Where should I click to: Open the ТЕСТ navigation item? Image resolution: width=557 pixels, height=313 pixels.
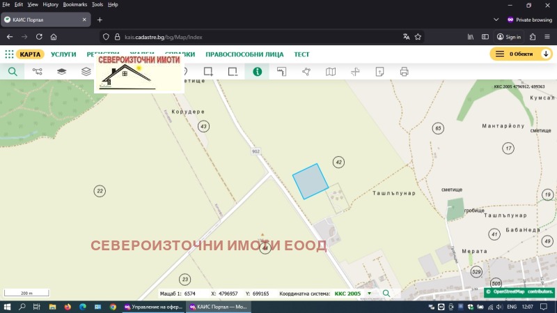pyautogui.click(x=301, y=54)
